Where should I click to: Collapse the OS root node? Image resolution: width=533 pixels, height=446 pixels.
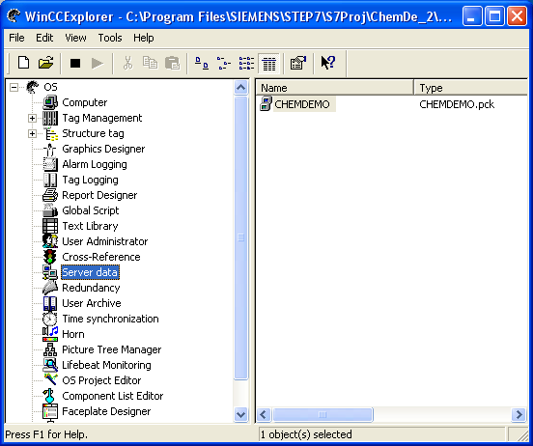[14, 87]
